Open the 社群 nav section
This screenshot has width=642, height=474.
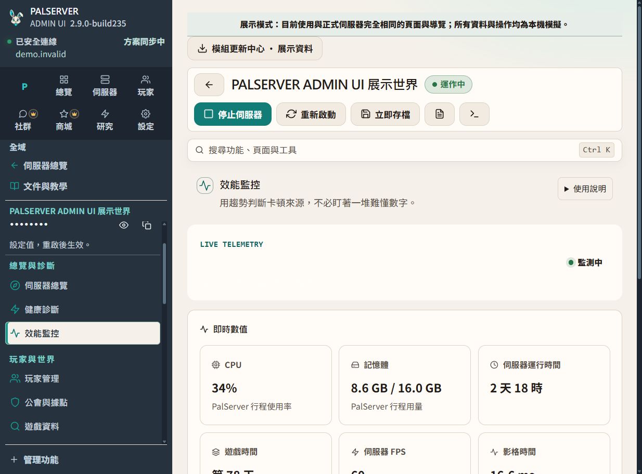(x=23, y=120)
